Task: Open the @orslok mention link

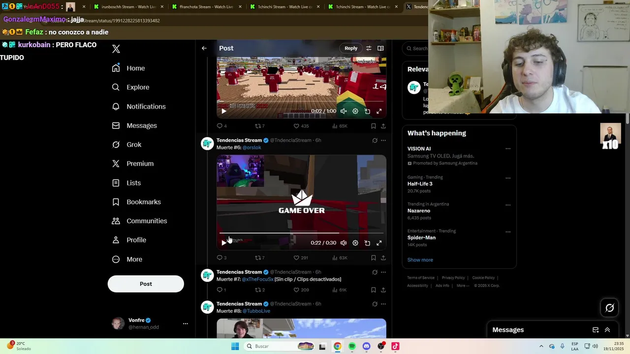Action: coord(252,147)
